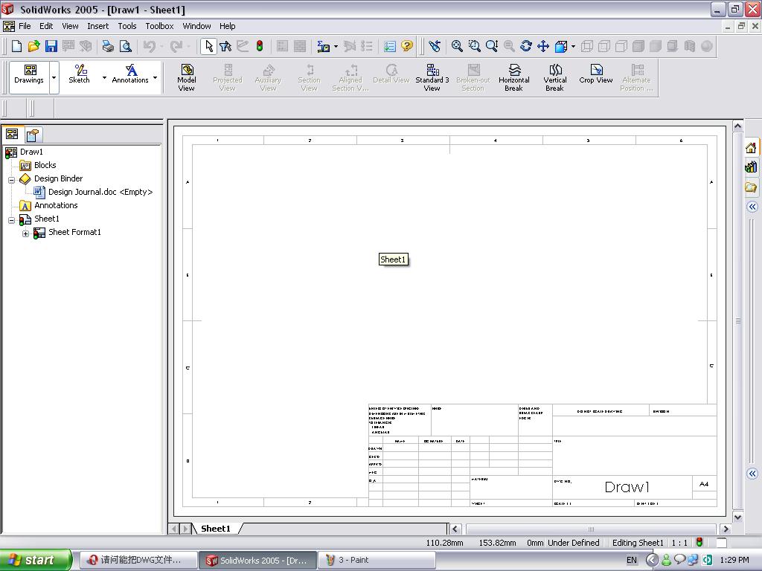
Task: Click the EN language indicator
Action: pos(631,560)
